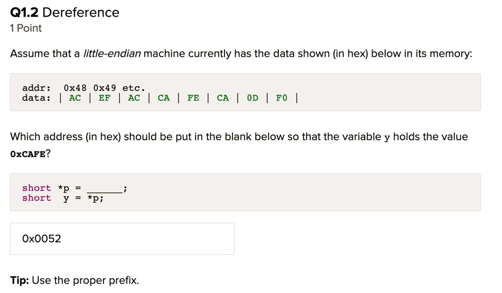Viewport: 502px width, 293px height.
Task: Click the answer field containing 0x0052
Action: click(122, 239)
